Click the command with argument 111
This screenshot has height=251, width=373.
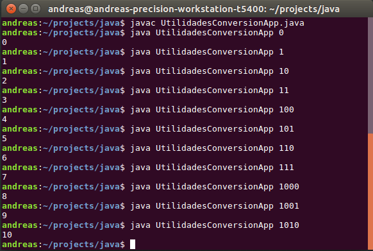tap(212, 168)
